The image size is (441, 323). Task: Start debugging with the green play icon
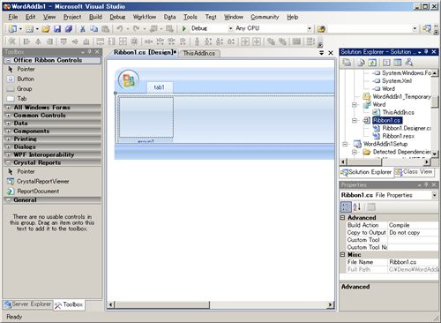pyautogui.click(x=184, y=28)
